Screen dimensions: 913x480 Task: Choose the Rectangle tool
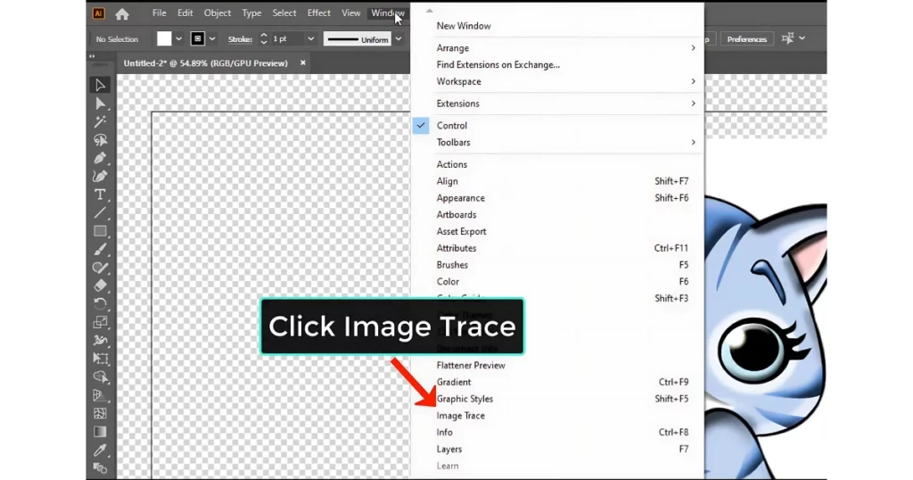[100, 231]
